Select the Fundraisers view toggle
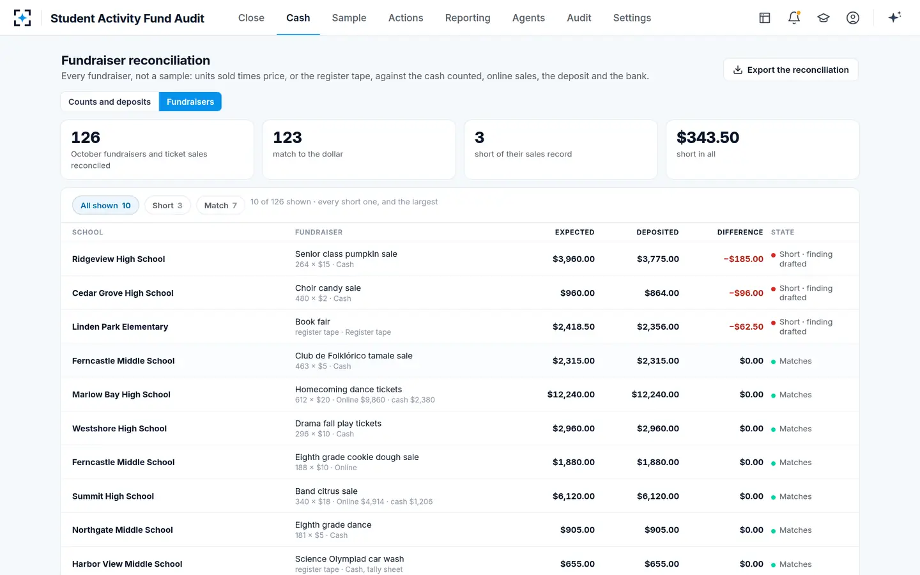 click(x=190, y=102)
